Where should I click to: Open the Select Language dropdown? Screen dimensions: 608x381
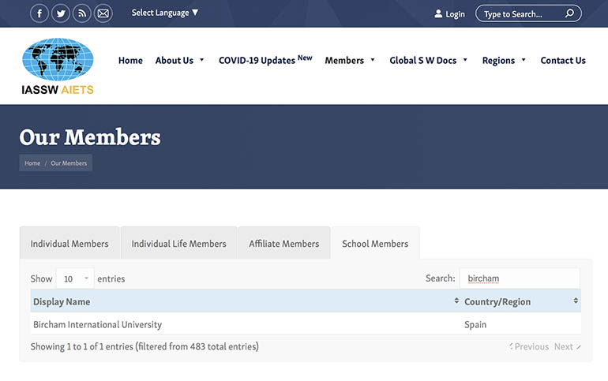pos(165,13)
